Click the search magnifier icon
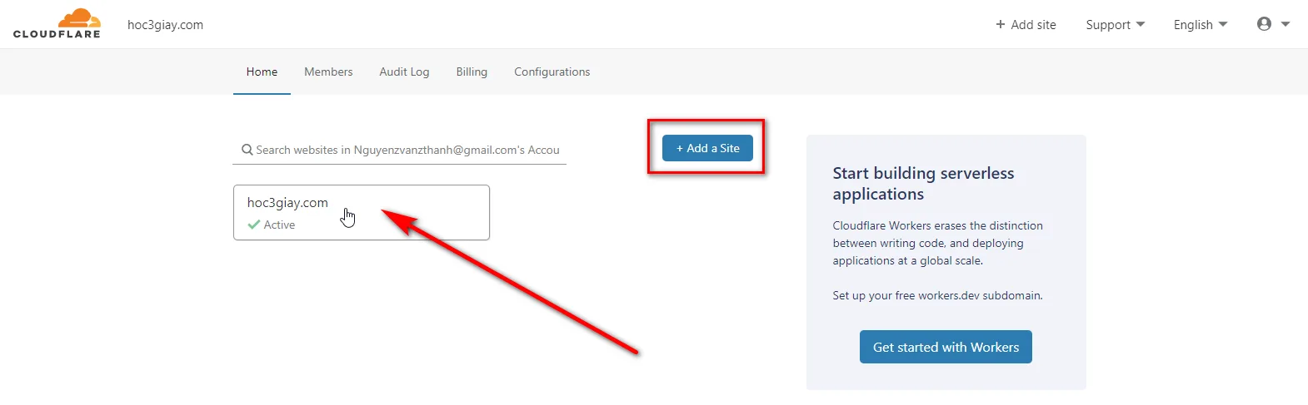This screenshot has height=405, width=1308. 247,150
